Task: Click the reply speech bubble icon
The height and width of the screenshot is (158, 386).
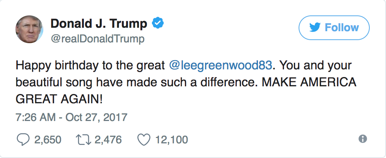Action: 24,139
